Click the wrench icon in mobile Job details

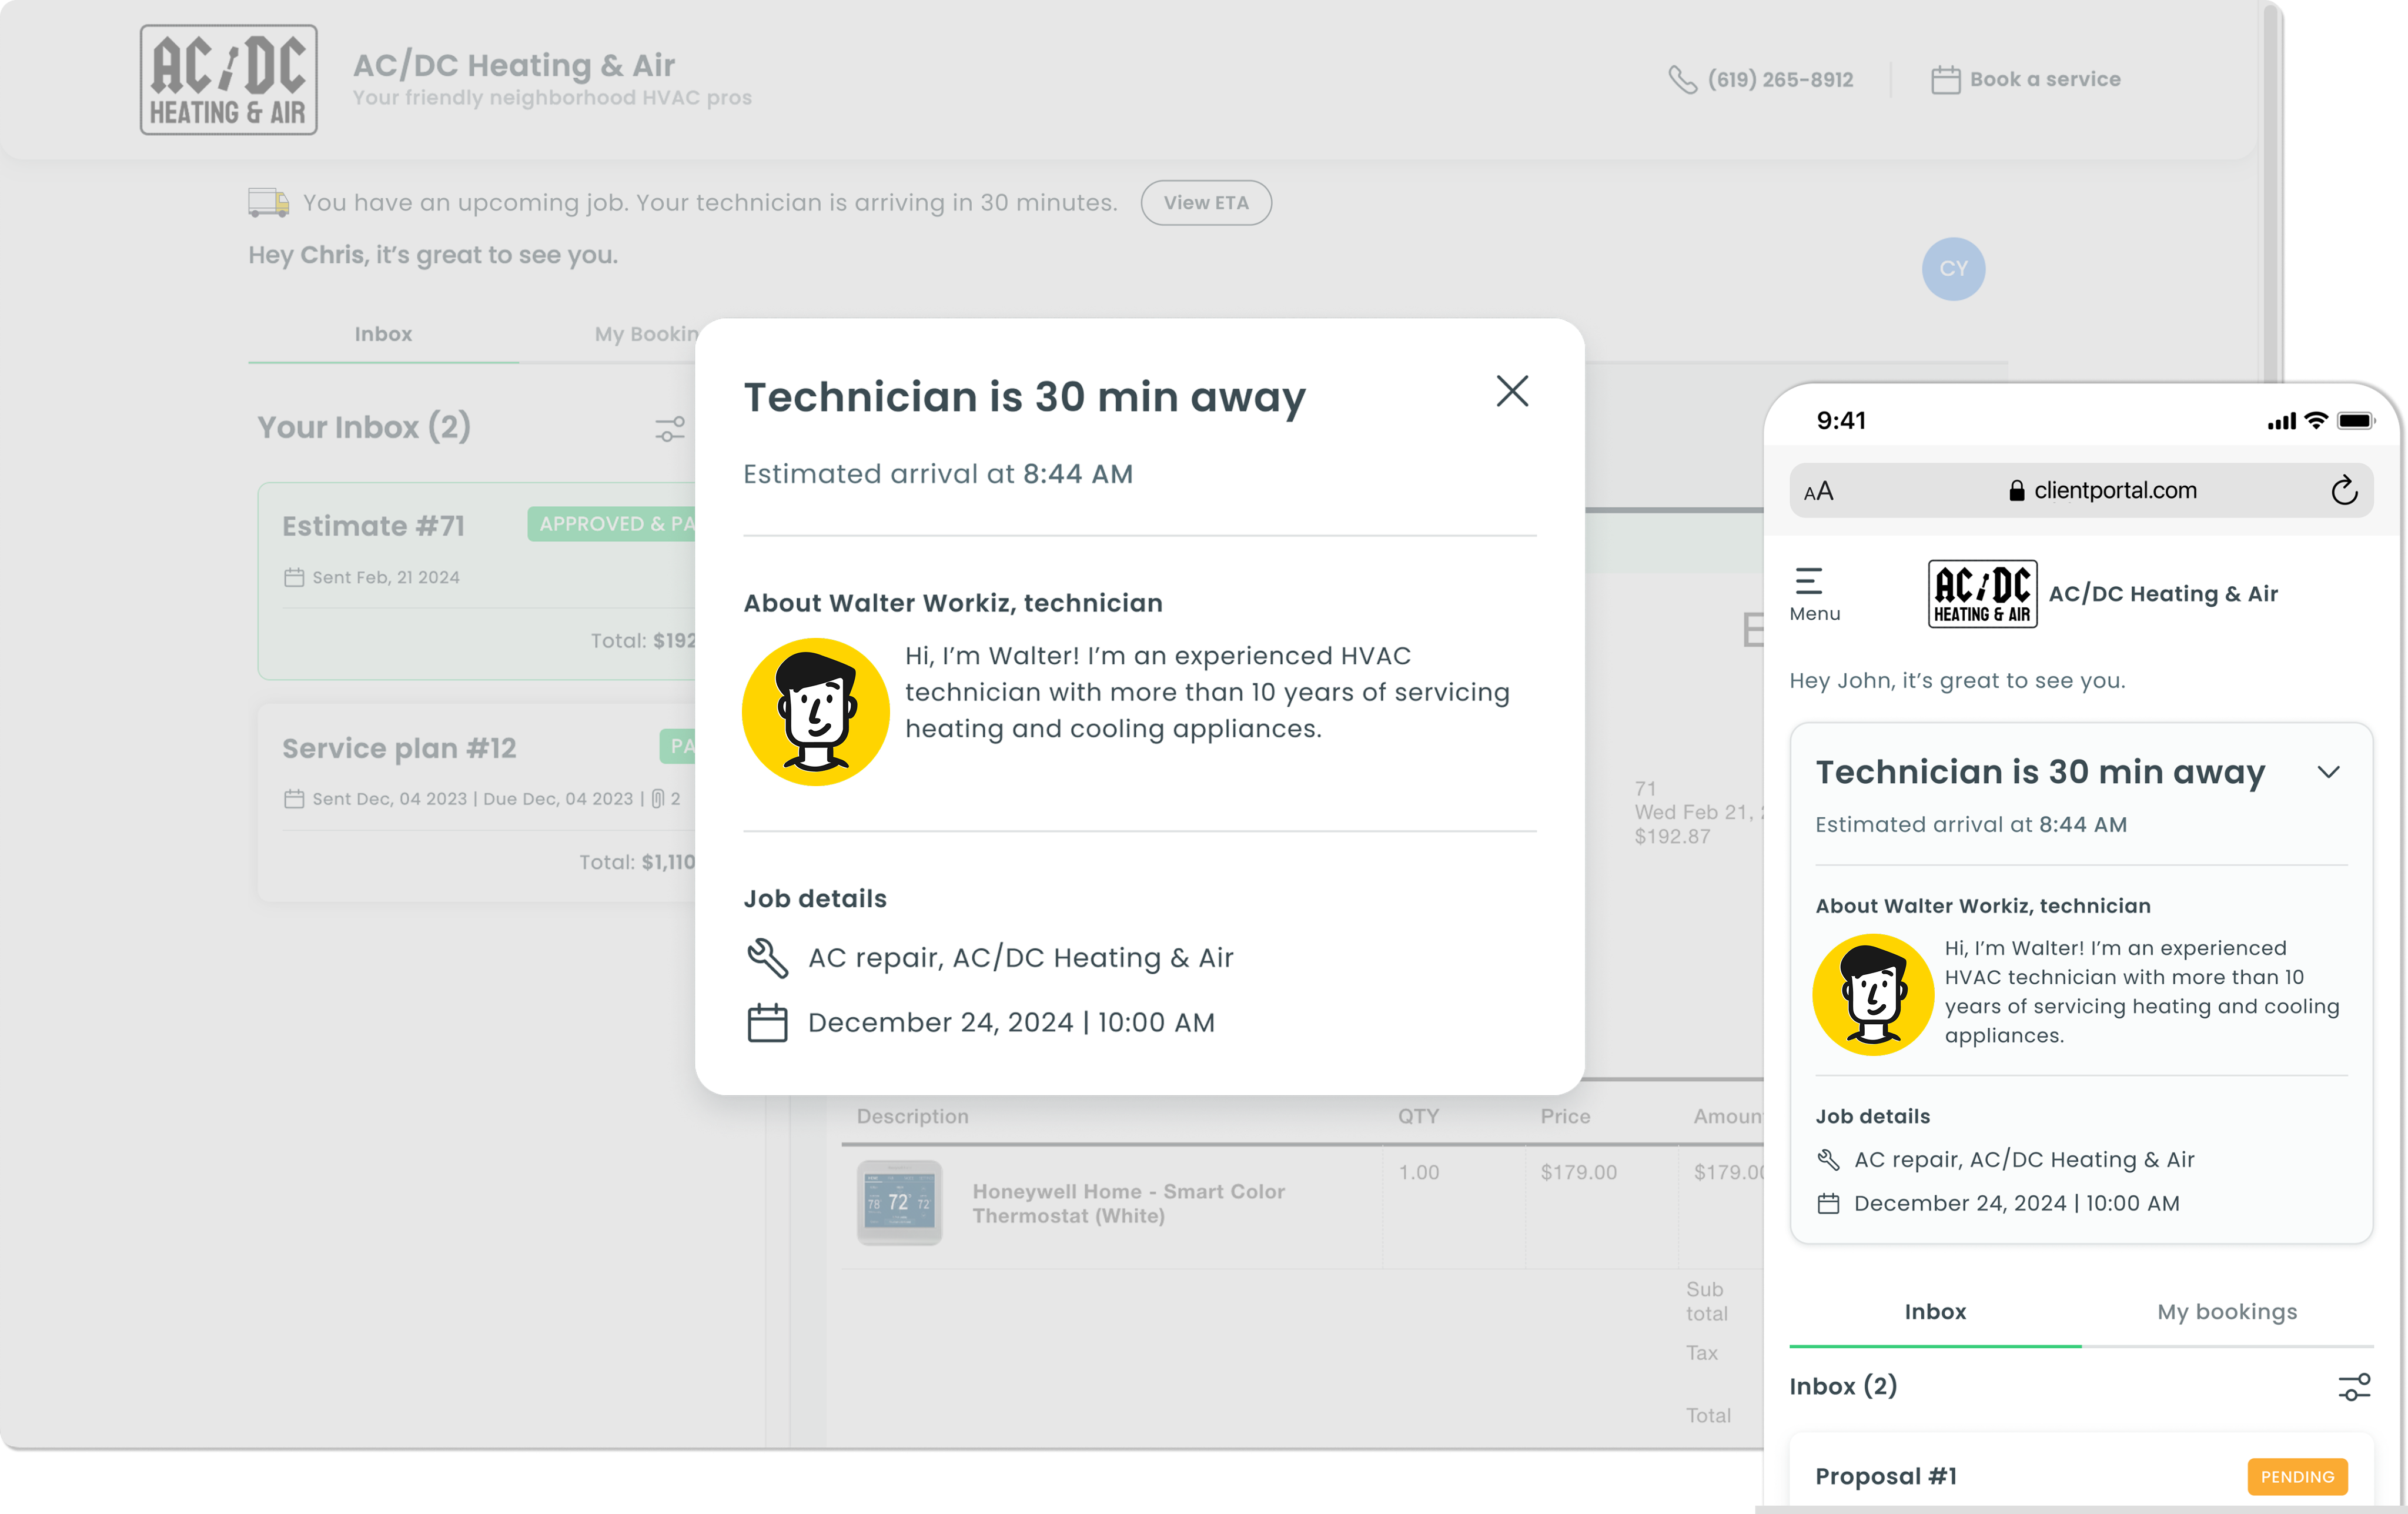[1828, 1160]
